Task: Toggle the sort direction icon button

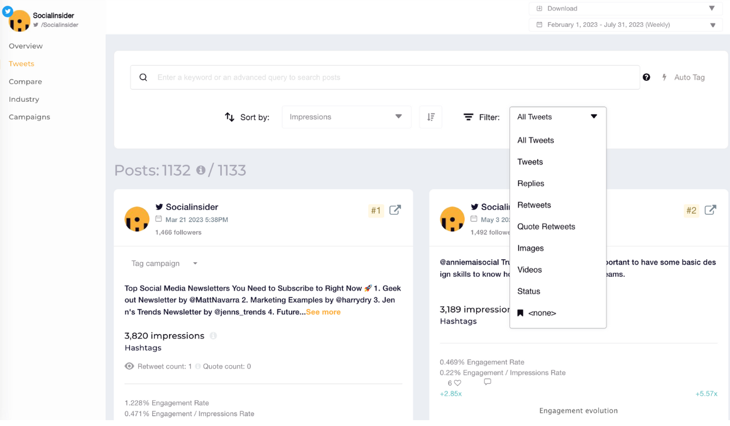Action: click(431, 117)
